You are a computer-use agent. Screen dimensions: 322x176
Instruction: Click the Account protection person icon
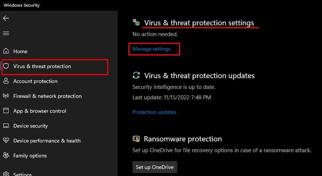point(6,81)
